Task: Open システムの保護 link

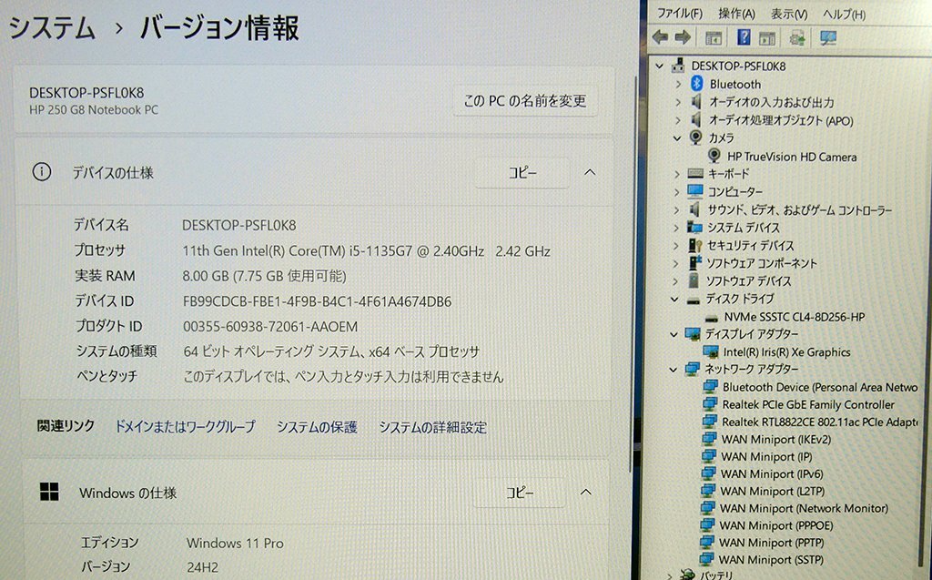Action: click(317, 427)
